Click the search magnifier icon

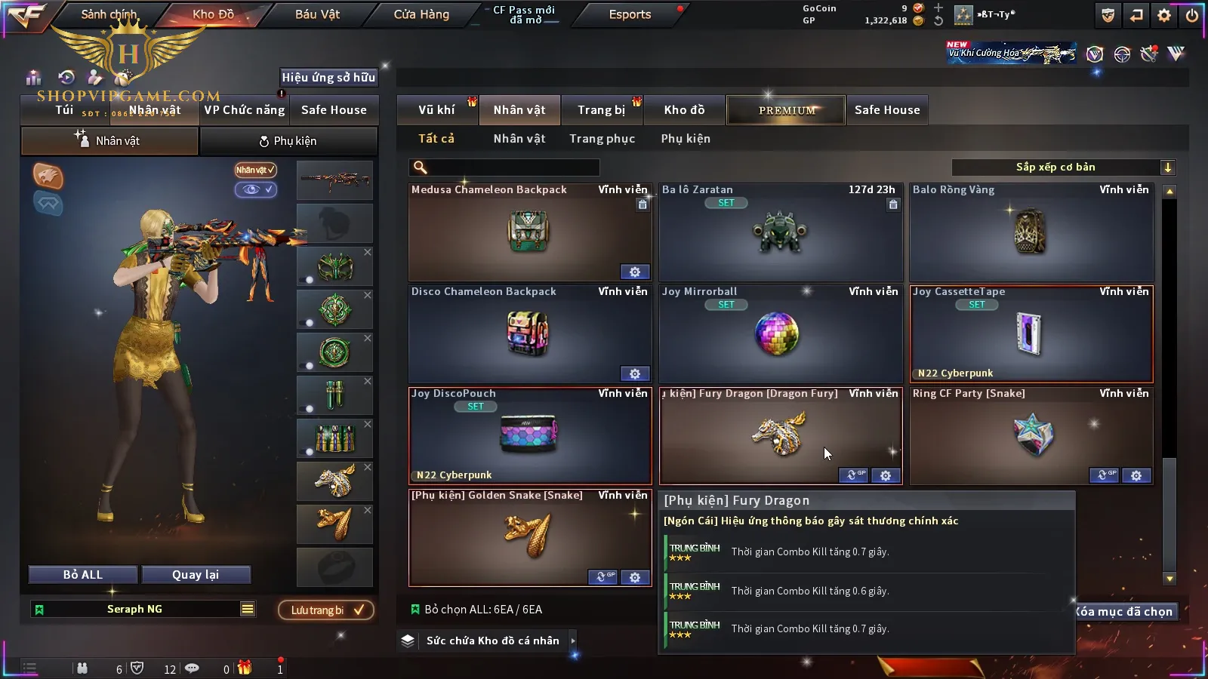tap(421, 167)
